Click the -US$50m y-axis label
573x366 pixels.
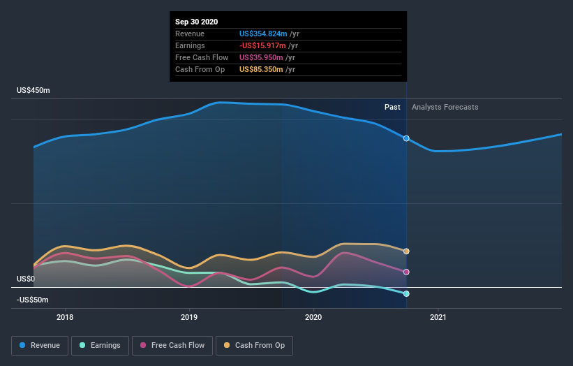pos(33,300)
